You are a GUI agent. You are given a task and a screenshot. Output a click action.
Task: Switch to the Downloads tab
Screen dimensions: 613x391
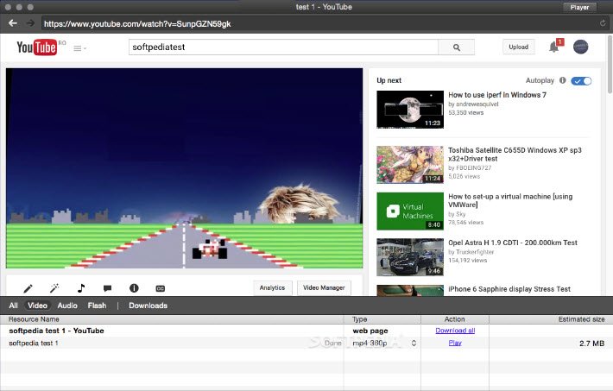(x=149, y=306)
